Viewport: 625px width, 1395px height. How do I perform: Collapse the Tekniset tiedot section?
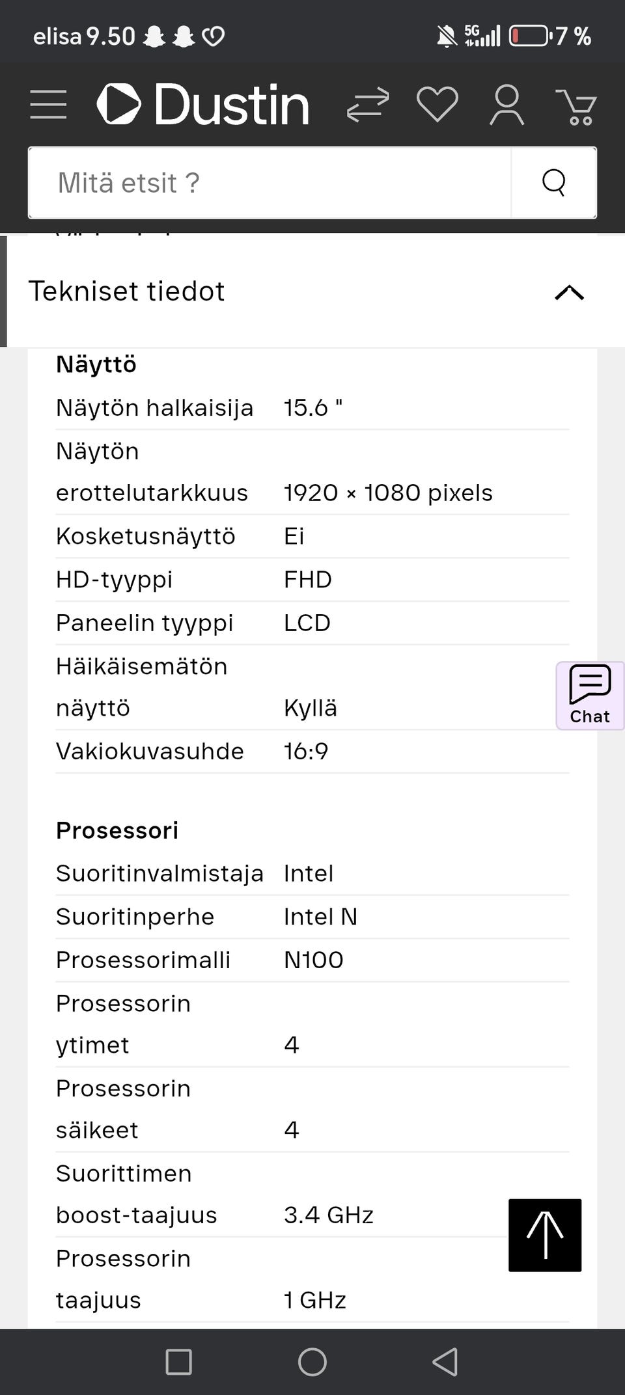pos(569,292)
